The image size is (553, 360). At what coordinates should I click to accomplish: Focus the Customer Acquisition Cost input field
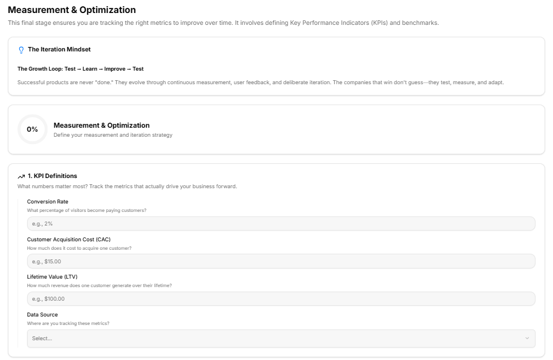pyautogui.click(x=281, y=261)
